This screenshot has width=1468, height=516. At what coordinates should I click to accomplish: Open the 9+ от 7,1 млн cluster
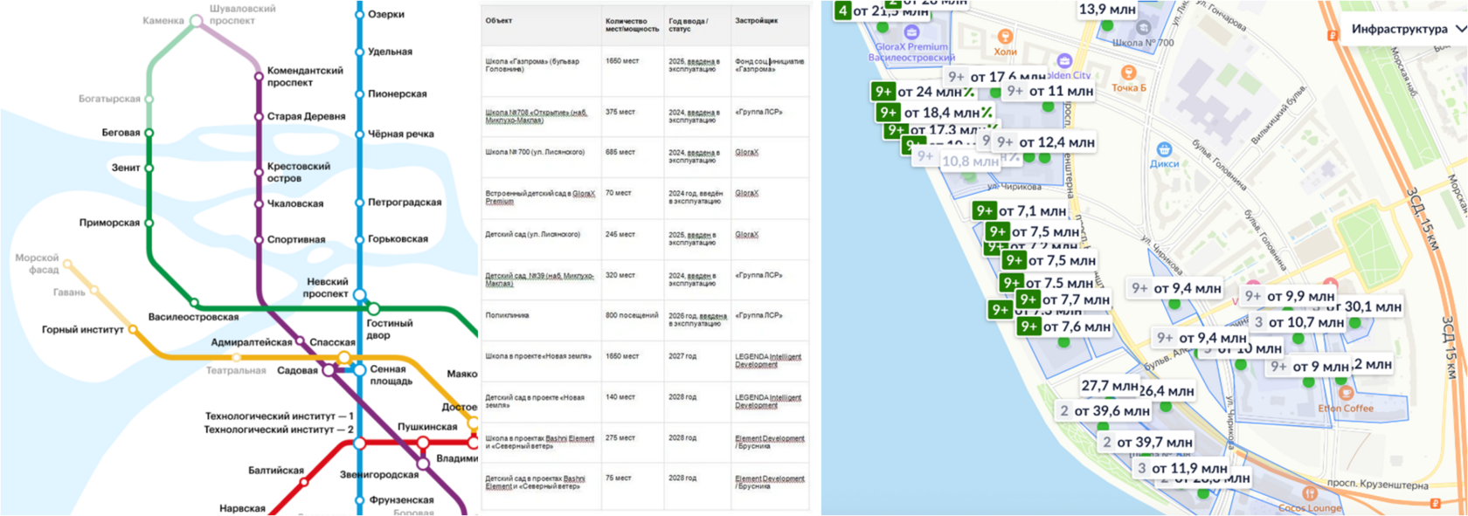coord(1021,210)
